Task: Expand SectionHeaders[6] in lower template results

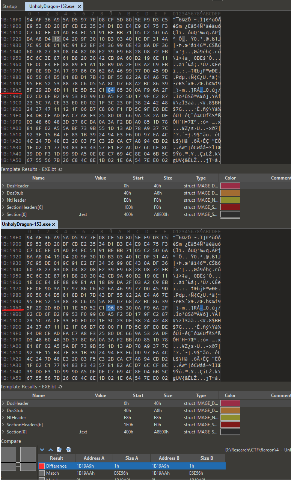Action: [x=3, y=425]
